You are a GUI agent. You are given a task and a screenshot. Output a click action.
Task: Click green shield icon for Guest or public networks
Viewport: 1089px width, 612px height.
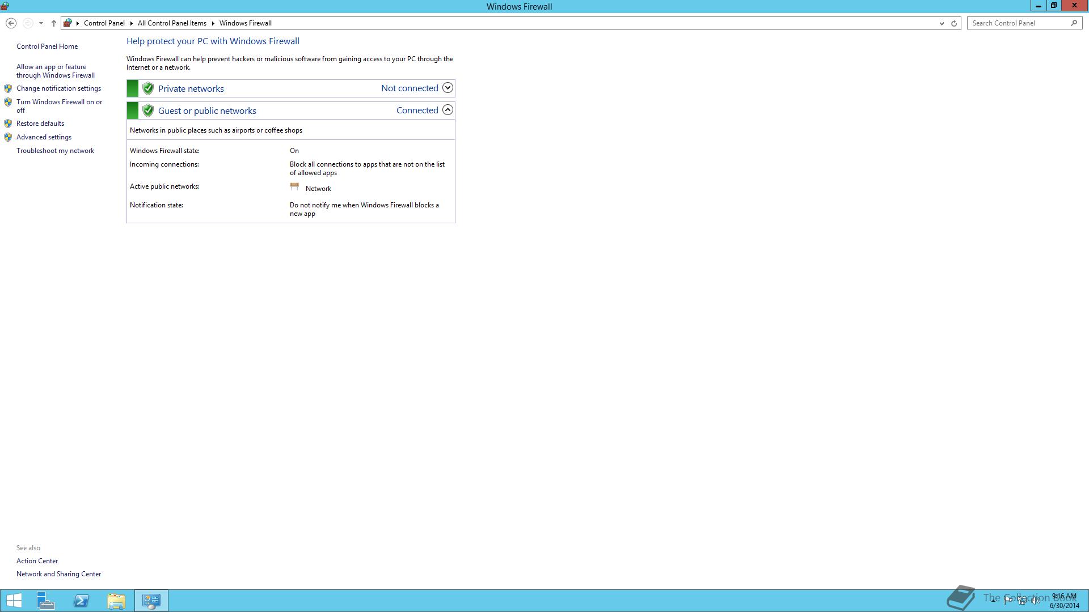tap(148, 110)
